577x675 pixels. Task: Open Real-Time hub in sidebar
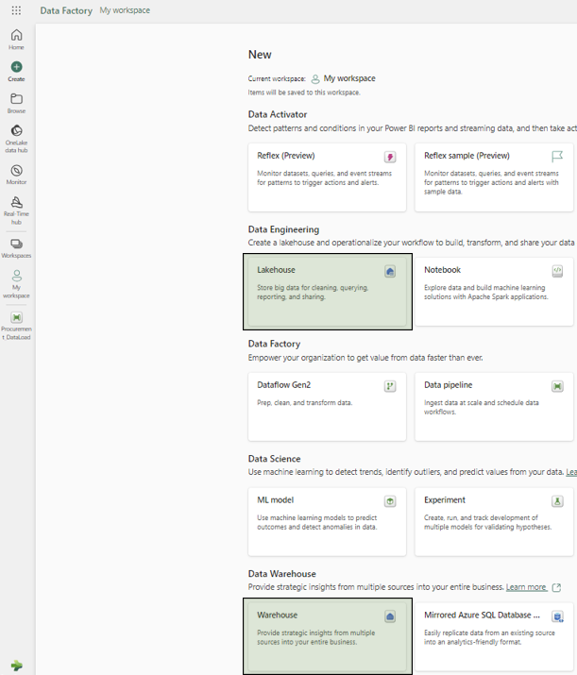pos(16,211)
